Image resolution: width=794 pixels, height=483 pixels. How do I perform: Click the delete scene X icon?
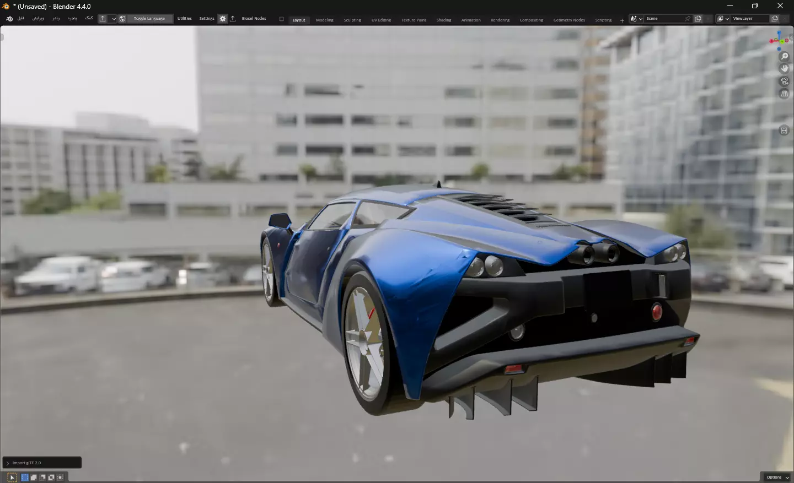click(x=709, y=19)
